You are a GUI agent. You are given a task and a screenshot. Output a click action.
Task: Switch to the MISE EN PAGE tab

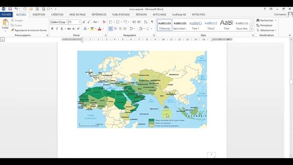pos(77,14)
